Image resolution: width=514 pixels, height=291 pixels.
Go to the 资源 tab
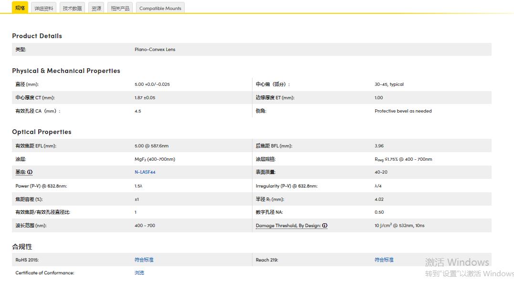pos(96,9)
